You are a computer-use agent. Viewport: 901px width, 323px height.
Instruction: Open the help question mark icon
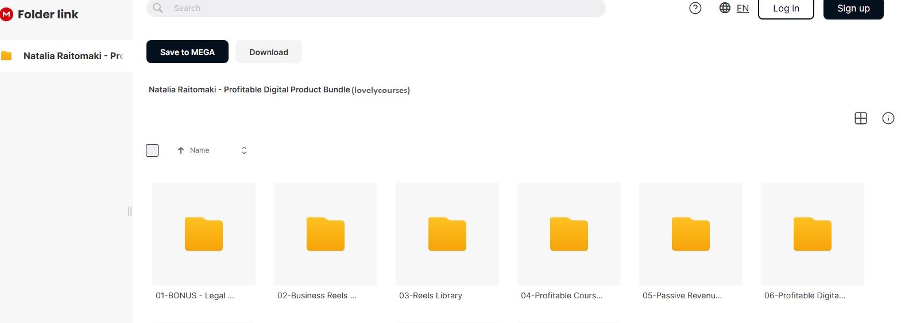tap(695, 8)
